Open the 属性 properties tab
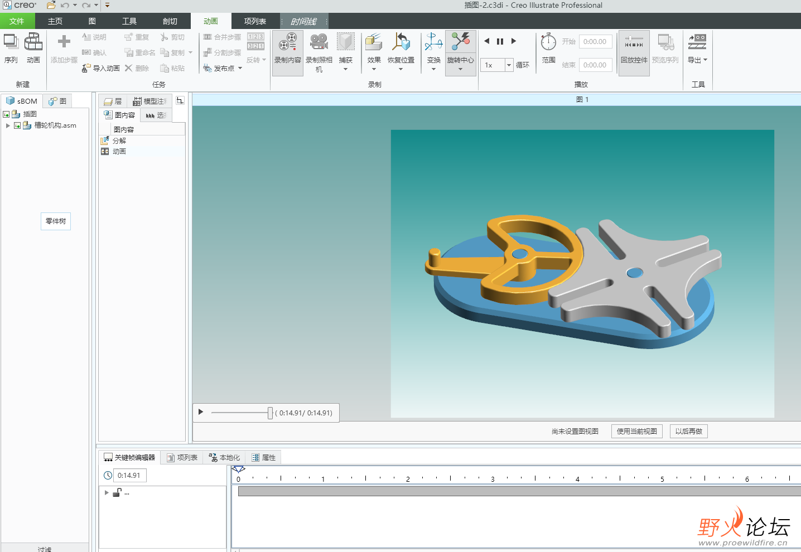This screenshot has width=801, height=552. tap(264, 457)
